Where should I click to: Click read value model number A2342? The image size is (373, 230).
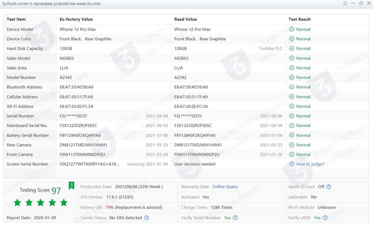coord(180,78)
